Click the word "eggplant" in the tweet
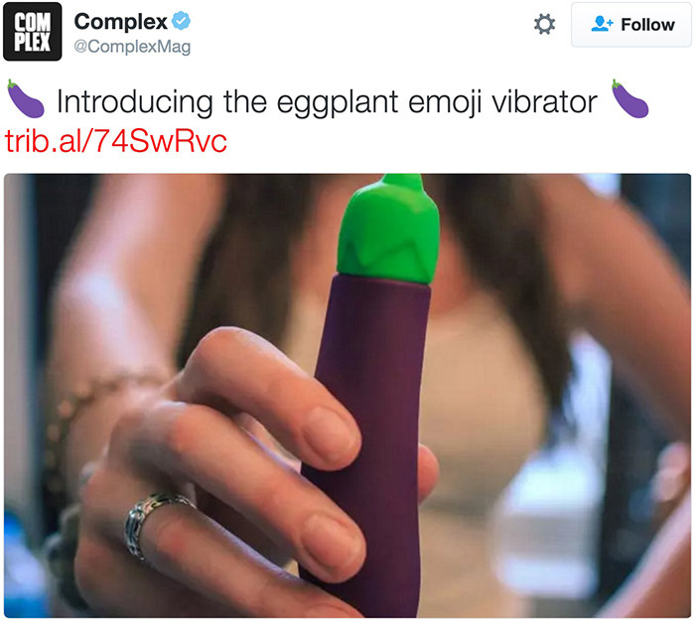The width and height of the screenshot is (695, 622). click(x=338, y=103)
